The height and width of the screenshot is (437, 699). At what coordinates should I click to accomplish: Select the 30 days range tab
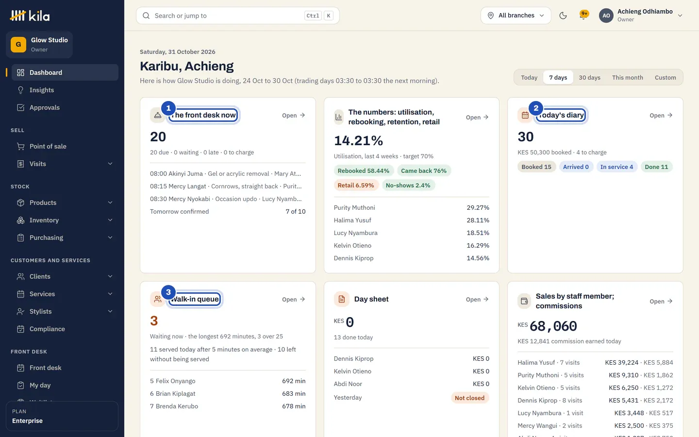(x=589, y=77)
